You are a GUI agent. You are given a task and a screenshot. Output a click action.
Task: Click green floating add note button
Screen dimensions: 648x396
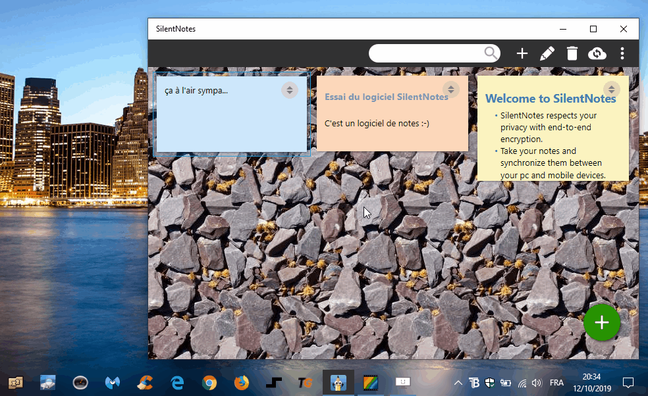[x=602, y=322]
